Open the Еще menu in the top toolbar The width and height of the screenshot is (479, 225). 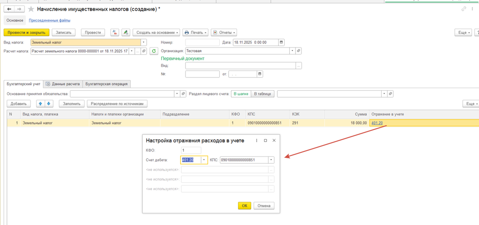tap(463, 32)
